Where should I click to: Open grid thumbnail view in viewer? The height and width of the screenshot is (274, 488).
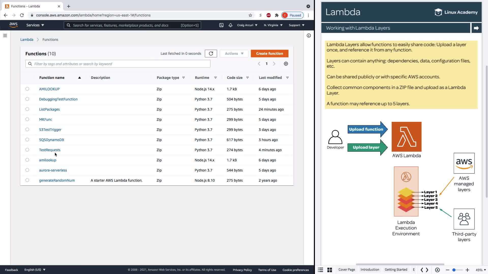click(x=329, y=270)
